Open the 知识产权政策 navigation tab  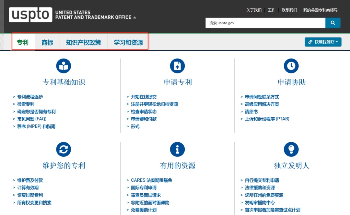83,42
